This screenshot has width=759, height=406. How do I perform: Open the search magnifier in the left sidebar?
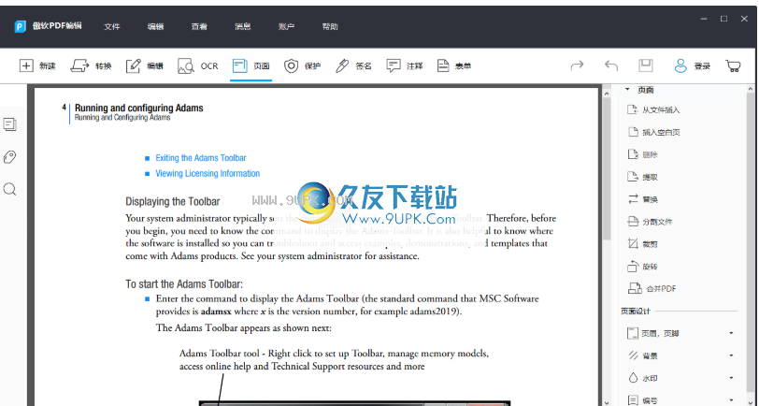click(x=9, y=189)
